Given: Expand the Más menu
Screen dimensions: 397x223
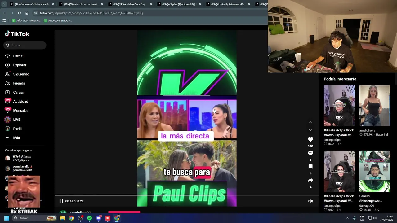Looking at the screenshot, I should (16, 138).
